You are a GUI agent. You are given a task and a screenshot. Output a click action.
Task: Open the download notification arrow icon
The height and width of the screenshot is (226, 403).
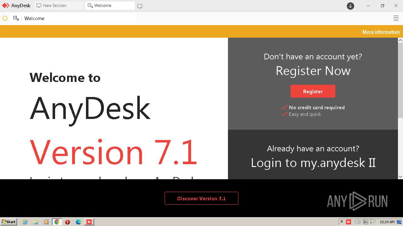click(x=350, y=6)
